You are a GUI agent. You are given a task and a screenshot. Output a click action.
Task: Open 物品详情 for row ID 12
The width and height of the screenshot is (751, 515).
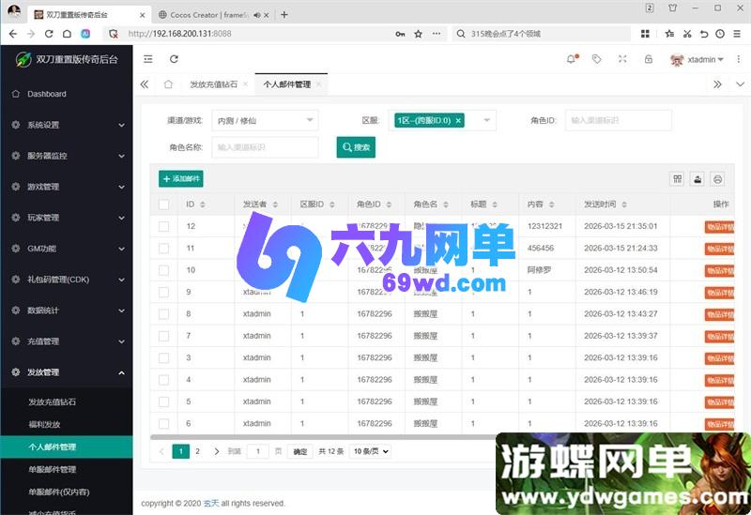tap(720, 227)
